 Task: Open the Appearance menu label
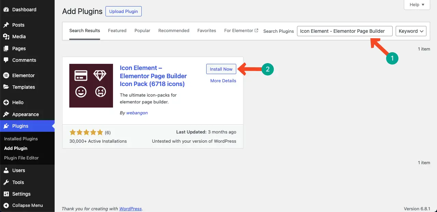pos(26,114)
